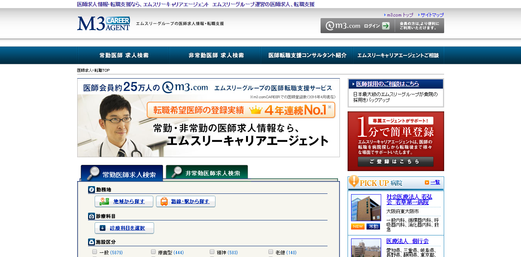Click the orange exclamation PICK UP icon
The width and height of the screenshot is (521, 257).
click(353, 181)
